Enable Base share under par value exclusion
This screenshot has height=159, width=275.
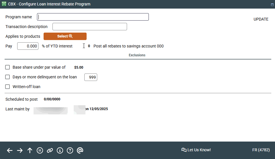click(8, 67)
